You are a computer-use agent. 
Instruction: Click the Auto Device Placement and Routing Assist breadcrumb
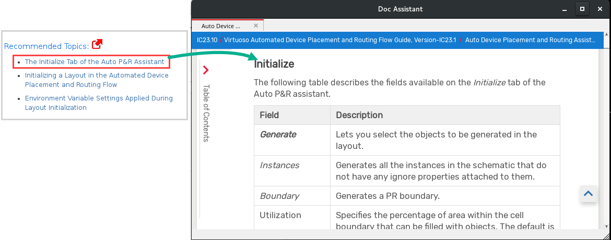pyautogui.click(x=530, y=40)
